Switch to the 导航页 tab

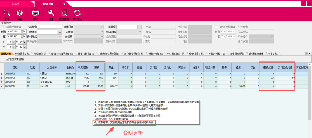pyautogui.click(x=16, y=4)
